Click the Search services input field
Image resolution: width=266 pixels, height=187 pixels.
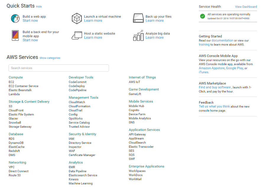[x=59, y=68]
